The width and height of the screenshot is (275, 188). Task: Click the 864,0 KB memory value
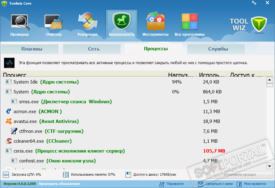coord(212,92)
